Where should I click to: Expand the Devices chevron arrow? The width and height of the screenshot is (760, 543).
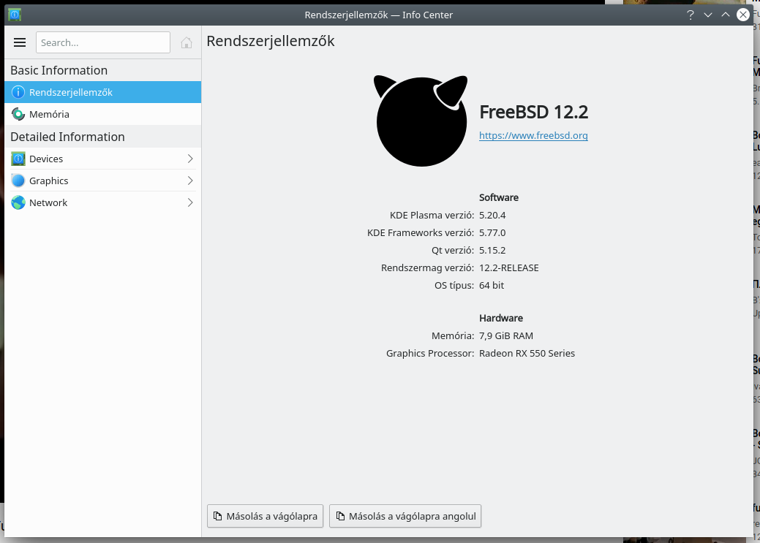point(190,159)
